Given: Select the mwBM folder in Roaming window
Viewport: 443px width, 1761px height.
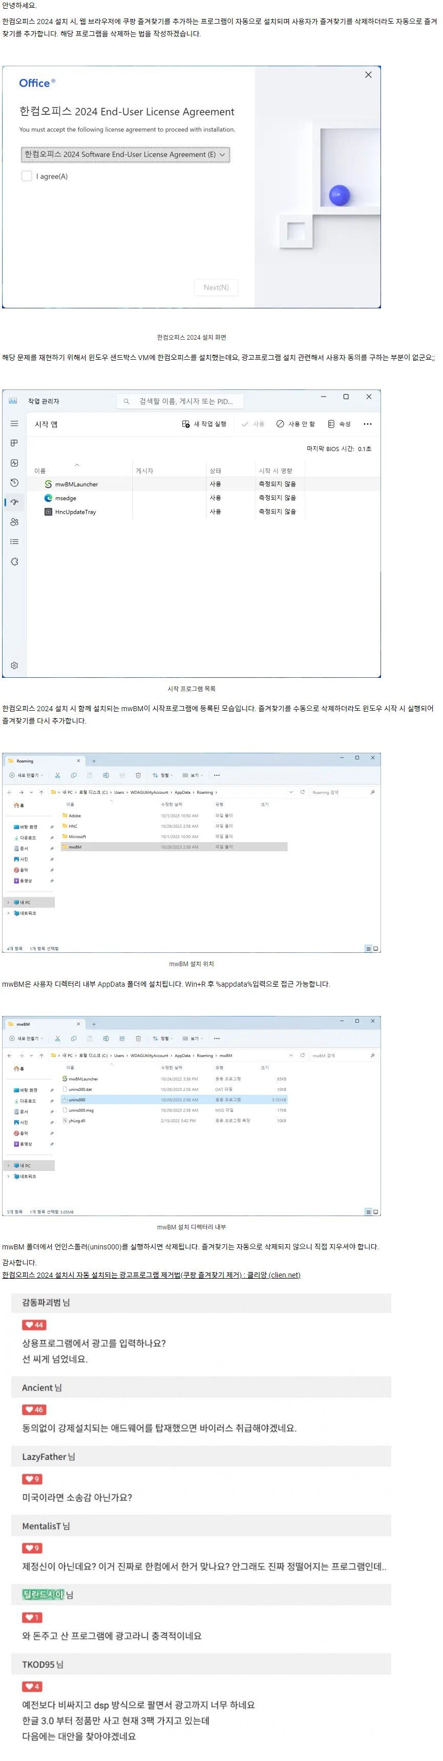Looking at the screenshot, I should [x=174, y=847].
